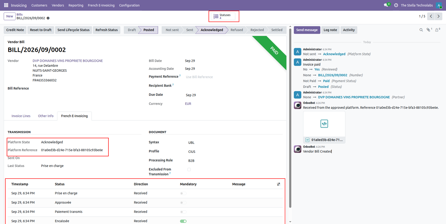Show followers icon in chatter
Image resolution: width=446 pixels, height=224 pixels.
click(437, 29)
